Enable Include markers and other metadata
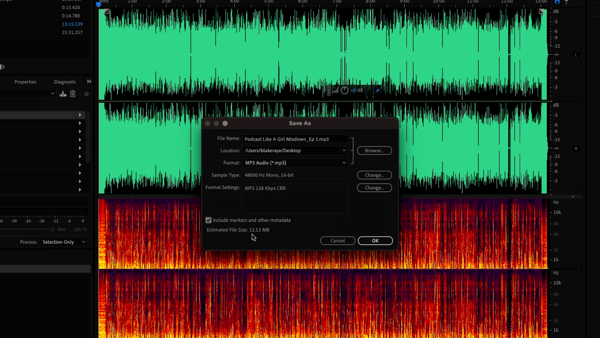Image resolution: width=600 pixels, height=338 pixels. [x=208, y=220]
